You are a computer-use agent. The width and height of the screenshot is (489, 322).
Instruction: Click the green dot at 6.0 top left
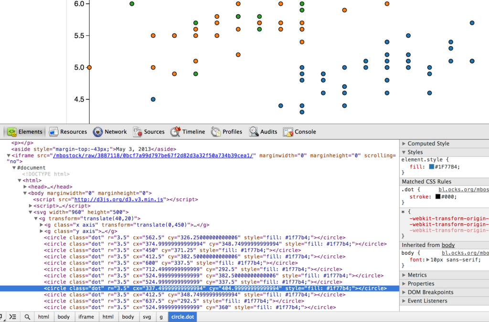[132, 4]
